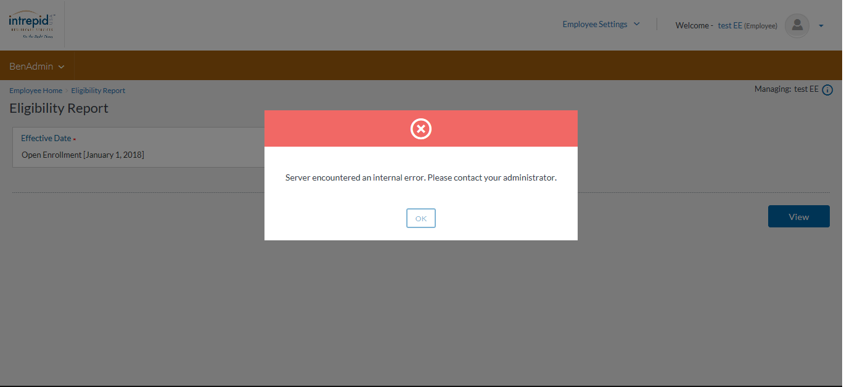This screenshot has height=387, width=844.
Task: Click the Eligibility Report page heading
Action: [59, 108]
